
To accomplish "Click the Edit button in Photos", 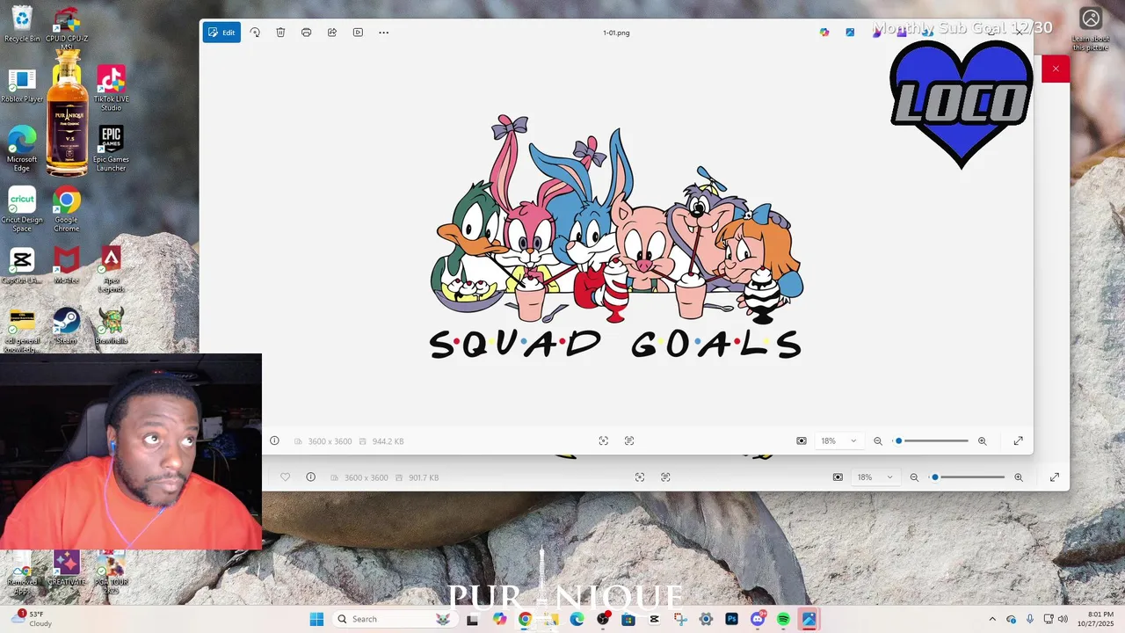I will (221, 33).
